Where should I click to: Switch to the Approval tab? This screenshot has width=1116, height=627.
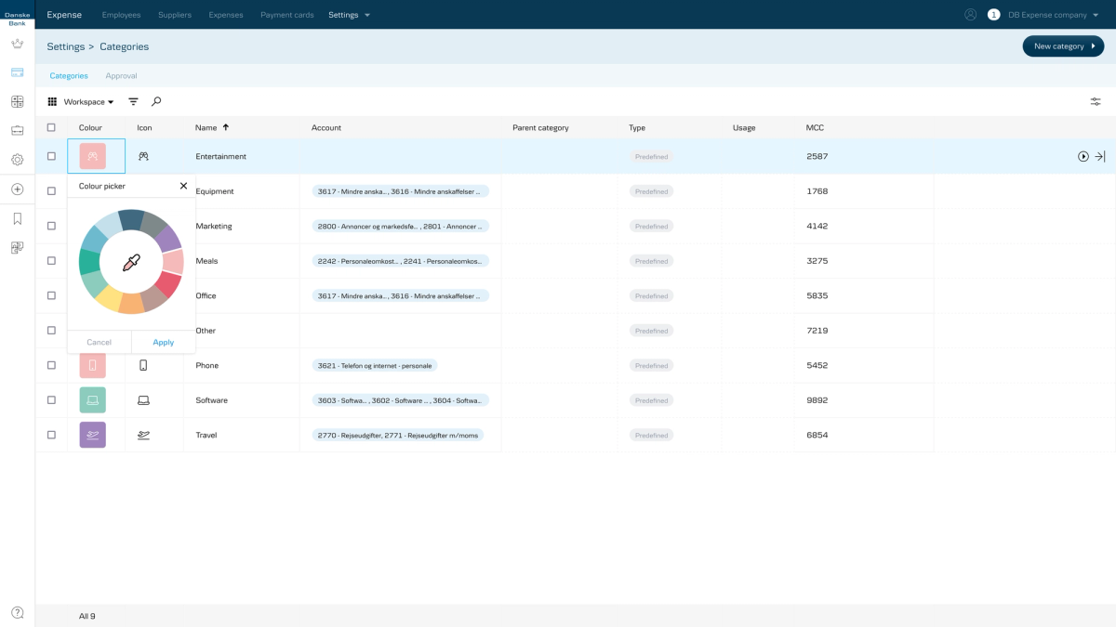pyautogui.click(x=121, y=76)
